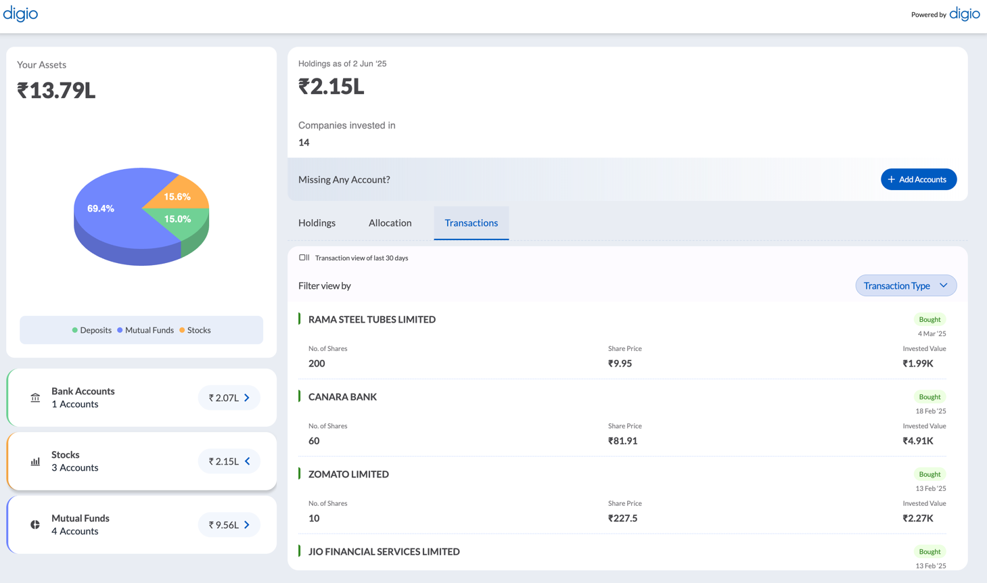
Task: Click Canara Bank invested value ₹4.91K
Action: click(918, 441)
